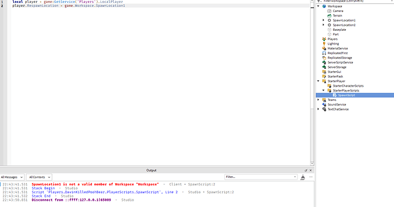This screenshot has width=394, height=207.
Task: Click the Camera icon in Explorer
Action: pyautogui.click(x=329, y=11)
